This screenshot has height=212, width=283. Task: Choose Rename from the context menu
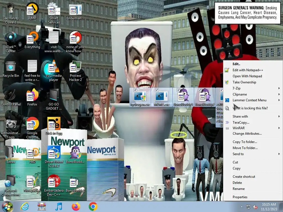point(253,189)
